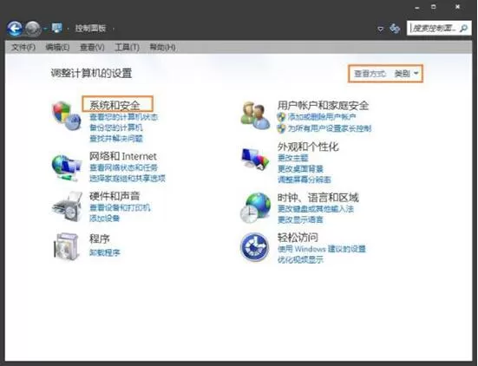Click 调整屏幕分辨率 link
The height and width of the screenshot is (366, 478).
[304, 180]
